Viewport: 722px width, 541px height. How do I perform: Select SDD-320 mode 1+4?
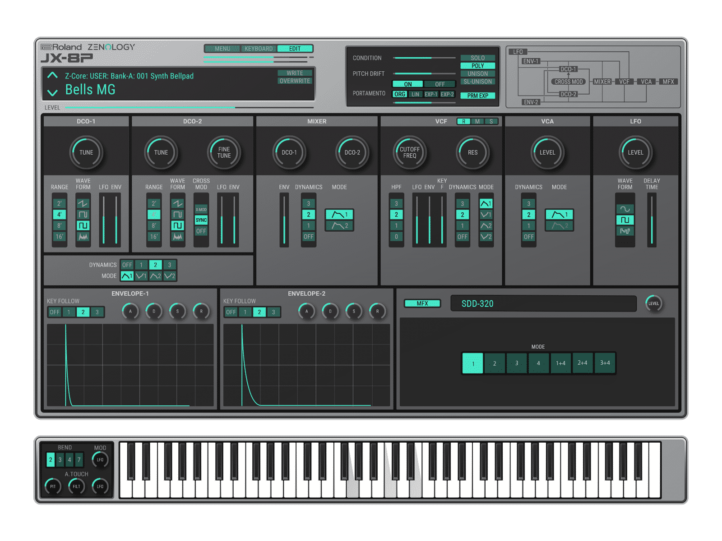click(x=560, y=363)
